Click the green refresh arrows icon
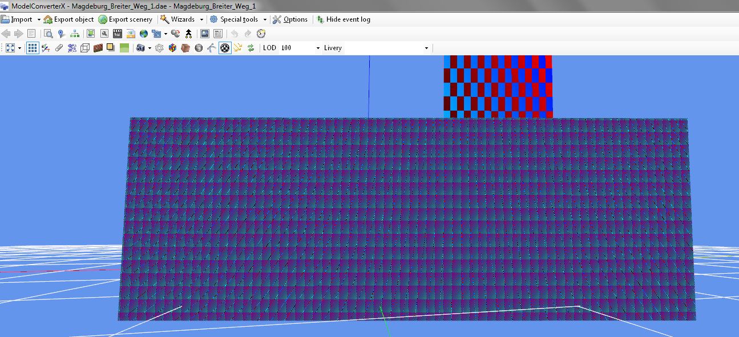739x337 pixels. click(251, 48)
